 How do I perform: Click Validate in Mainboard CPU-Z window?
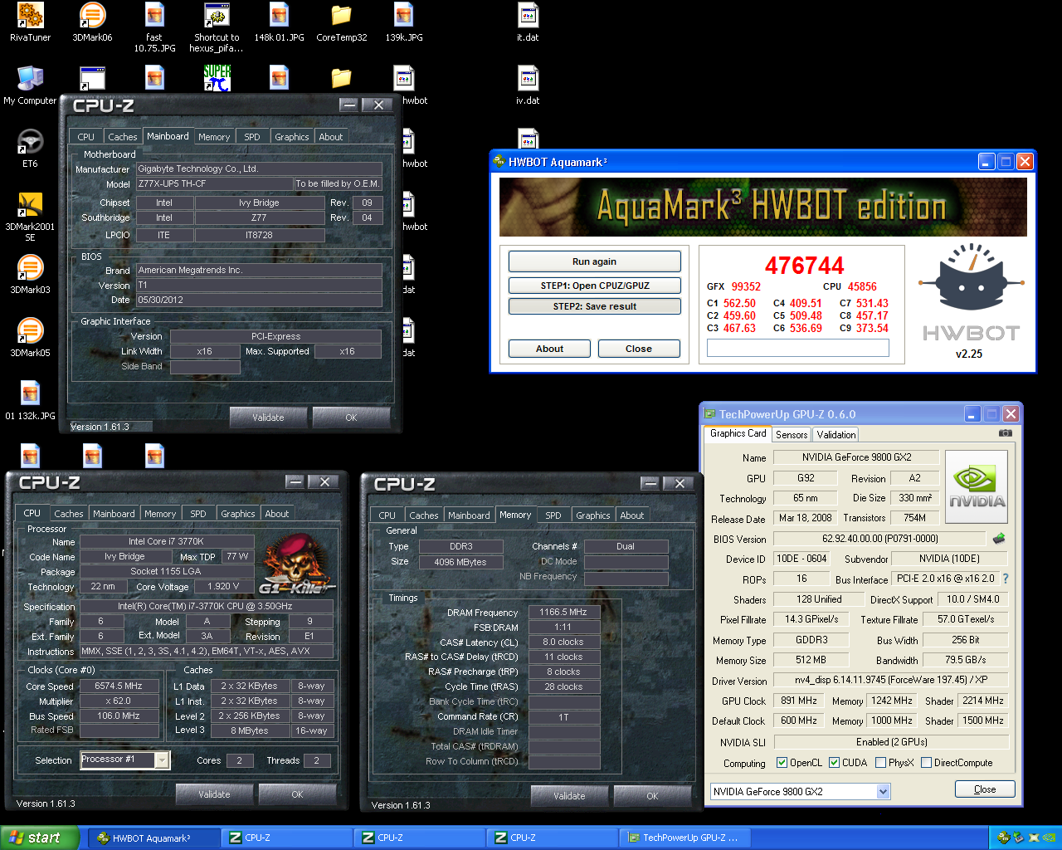pos(268,418)
